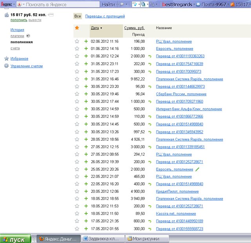Screen dimensions: 251x243
Task: Click green plus on 02.06.2012 11:16 row
Action: [x=86, y=41]
